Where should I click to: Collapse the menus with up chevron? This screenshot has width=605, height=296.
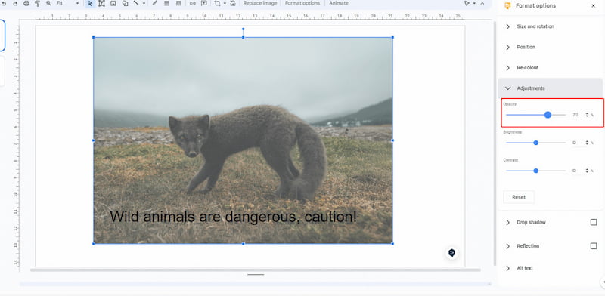pyautogui.click(x=482, y=3)
